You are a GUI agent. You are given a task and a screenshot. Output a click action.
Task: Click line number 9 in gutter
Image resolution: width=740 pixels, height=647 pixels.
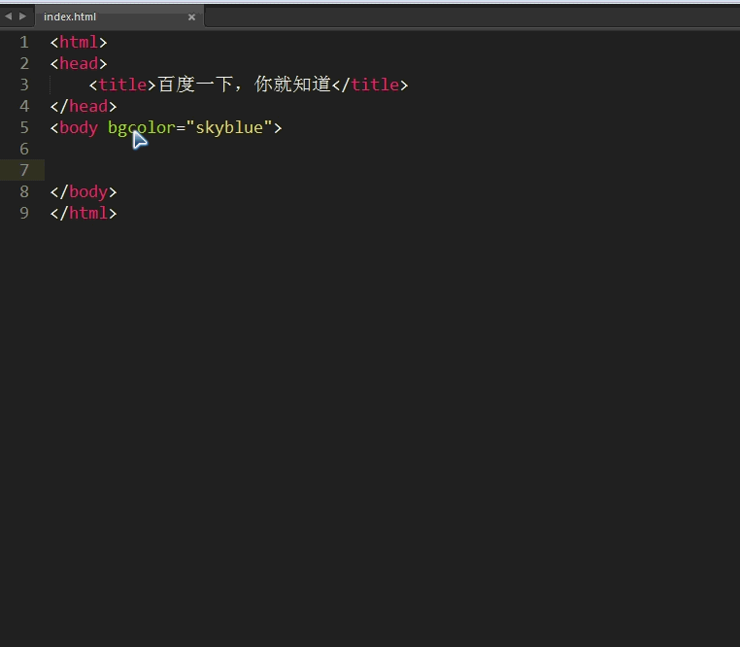pos(24,213)
